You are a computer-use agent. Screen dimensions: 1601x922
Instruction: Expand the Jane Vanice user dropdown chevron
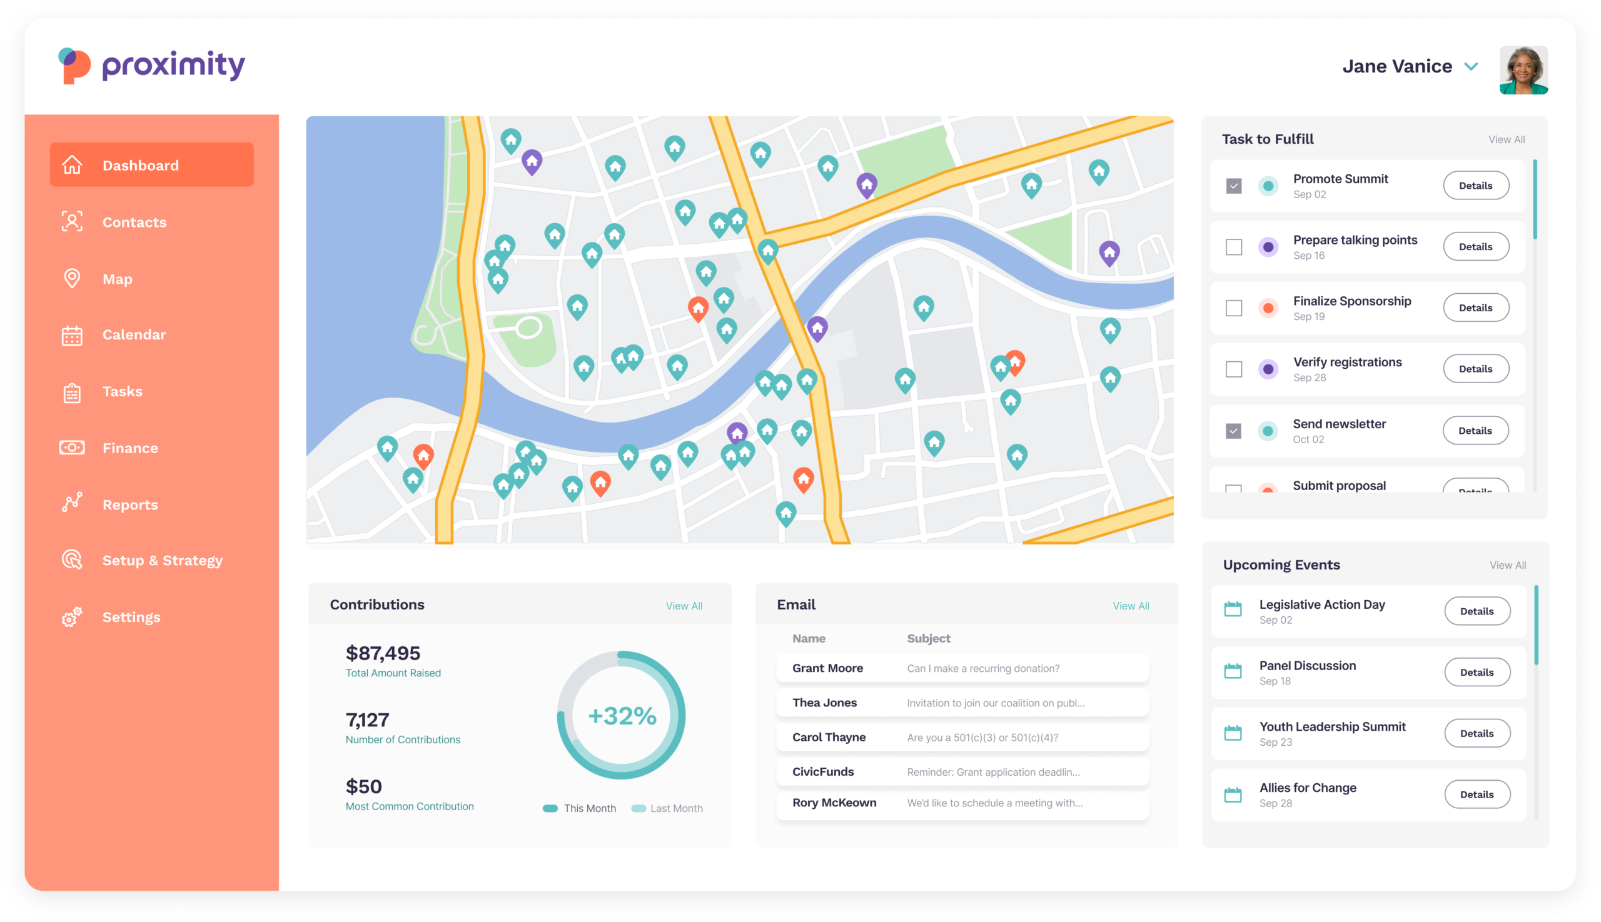(1470, 66)
